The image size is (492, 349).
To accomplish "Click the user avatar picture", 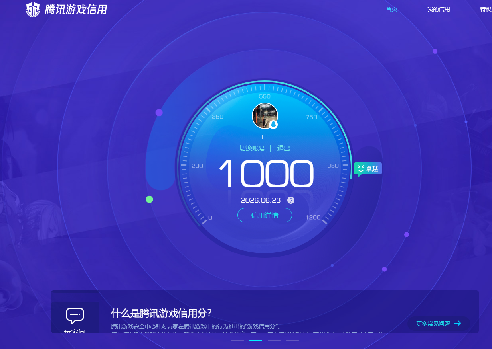I will (x=265, y=116).
